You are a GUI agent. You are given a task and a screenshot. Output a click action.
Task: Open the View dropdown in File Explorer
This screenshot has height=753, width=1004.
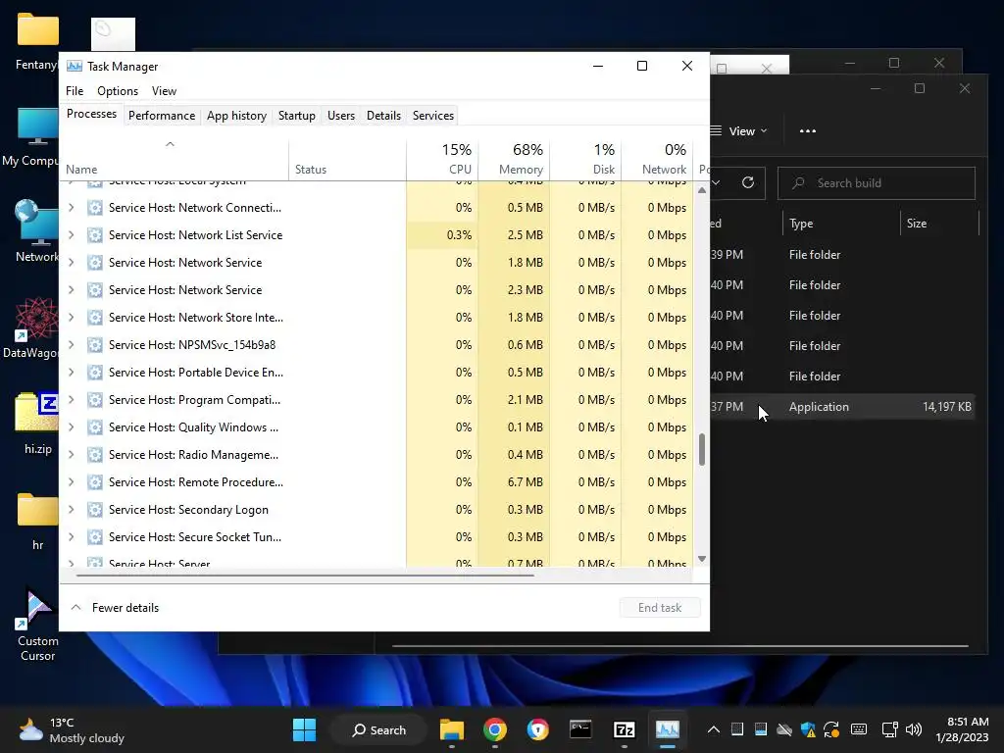click(x=739, y=131)
